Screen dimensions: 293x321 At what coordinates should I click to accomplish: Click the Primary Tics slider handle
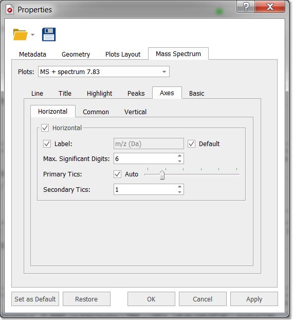pos(162,175)
